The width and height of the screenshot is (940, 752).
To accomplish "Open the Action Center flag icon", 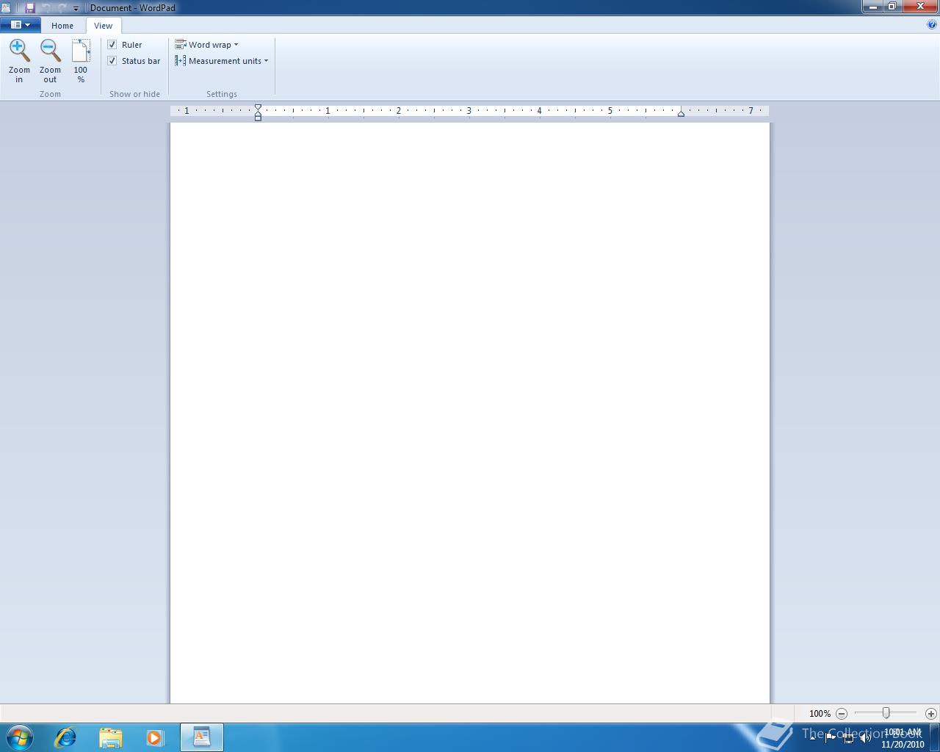I will 831,737.
